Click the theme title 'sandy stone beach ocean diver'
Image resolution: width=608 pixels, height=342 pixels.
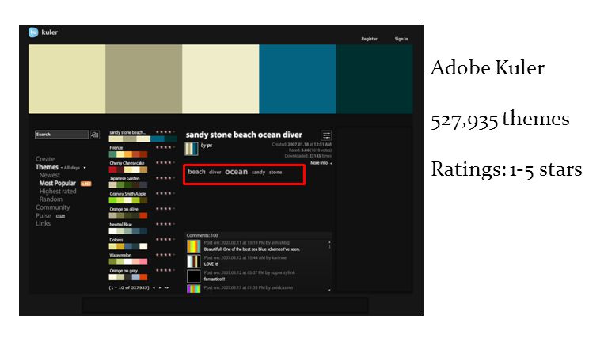[244, 135]
